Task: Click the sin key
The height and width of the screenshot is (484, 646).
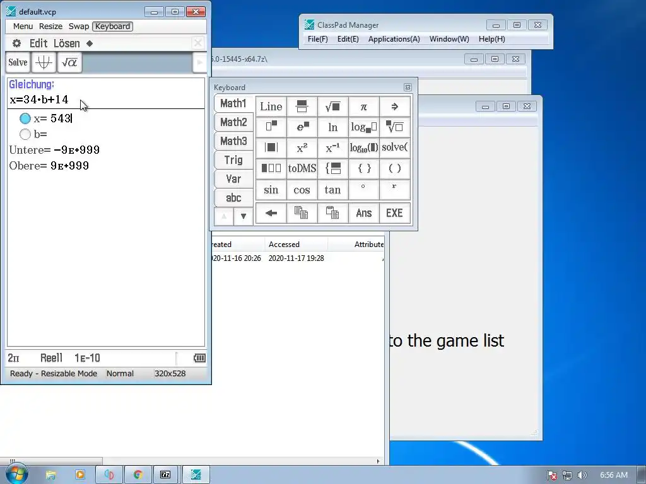Action: tap(271, 190)
